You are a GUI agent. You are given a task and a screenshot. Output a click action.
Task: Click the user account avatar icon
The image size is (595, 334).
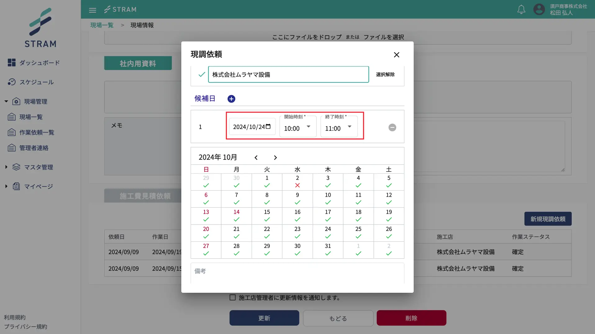point(539,9)
